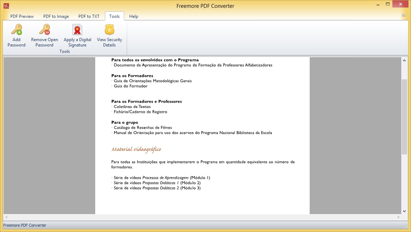Click the heading 'Material videográfico'
Viewport: 411px width, 232px height.
tap(136, 149)
